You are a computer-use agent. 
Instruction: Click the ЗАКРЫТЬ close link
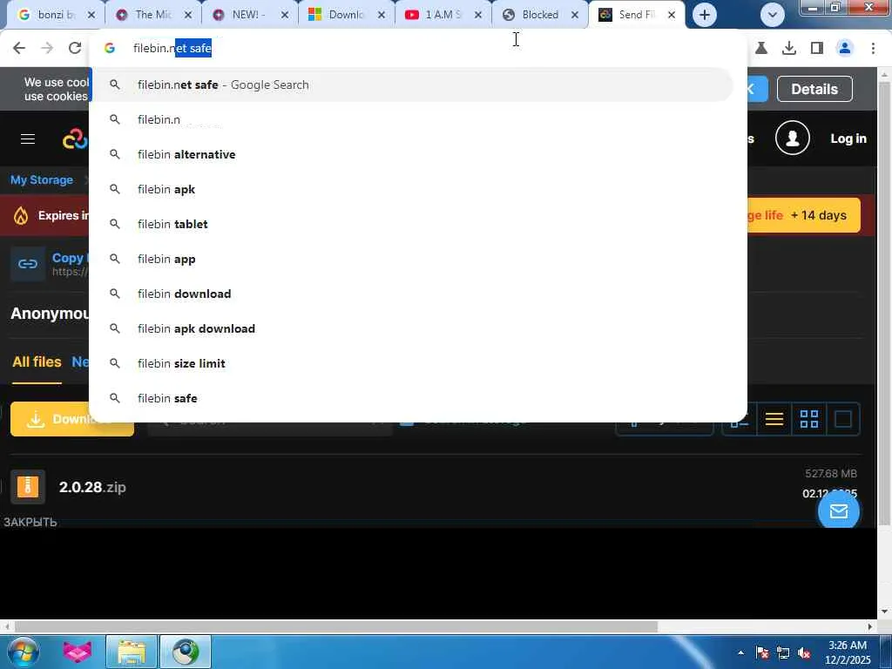tap(30, 522)
